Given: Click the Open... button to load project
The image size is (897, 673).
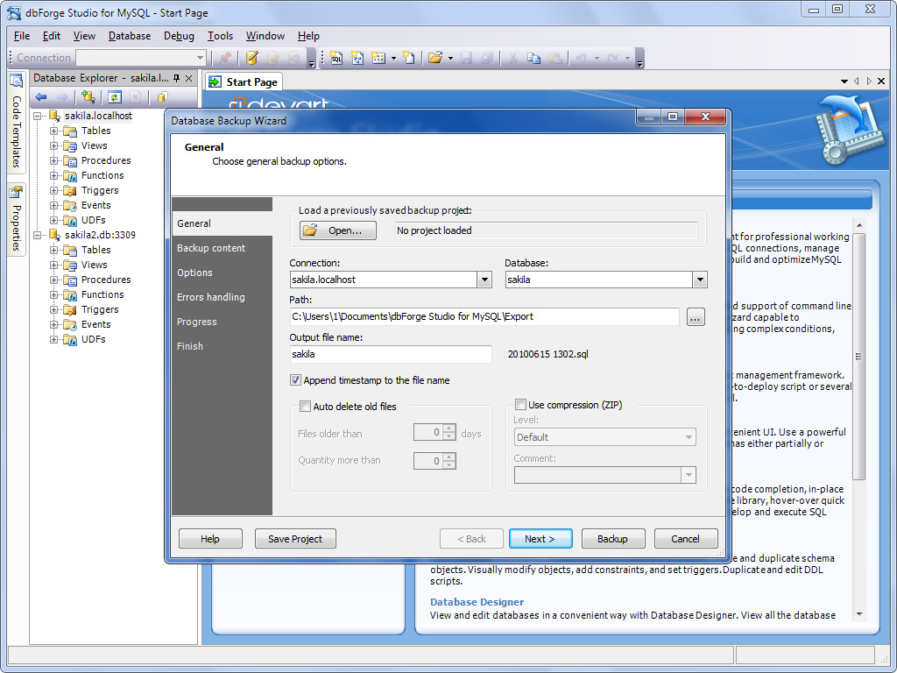Looking at the screenshot, I should click(x=338, y=230).
